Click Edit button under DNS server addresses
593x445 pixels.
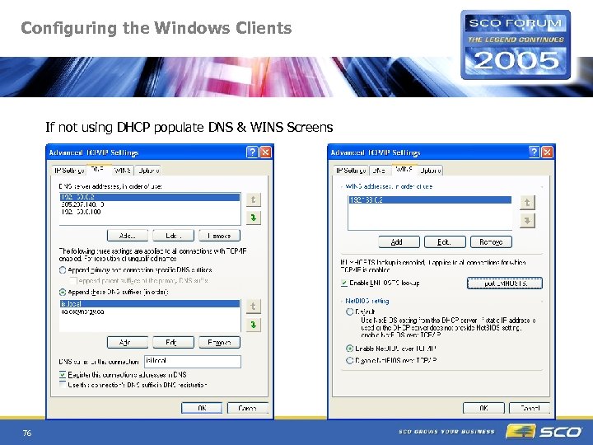click(173, 236)
